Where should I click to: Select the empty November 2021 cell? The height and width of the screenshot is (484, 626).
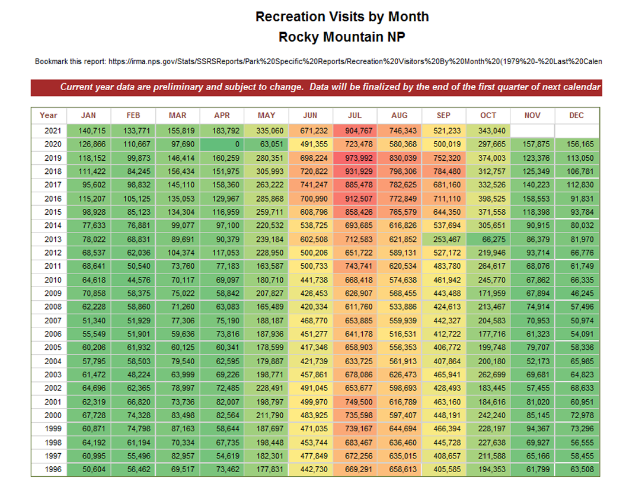(532, 130)
